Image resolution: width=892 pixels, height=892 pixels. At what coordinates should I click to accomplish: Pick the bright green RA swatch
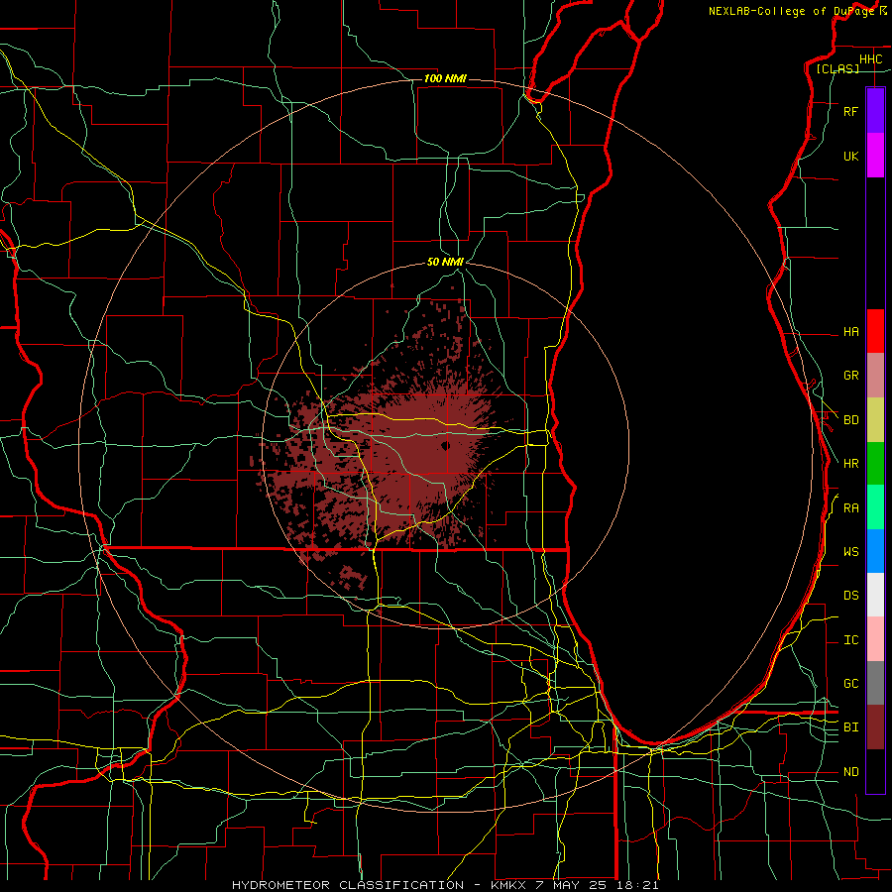click(875, 507)
